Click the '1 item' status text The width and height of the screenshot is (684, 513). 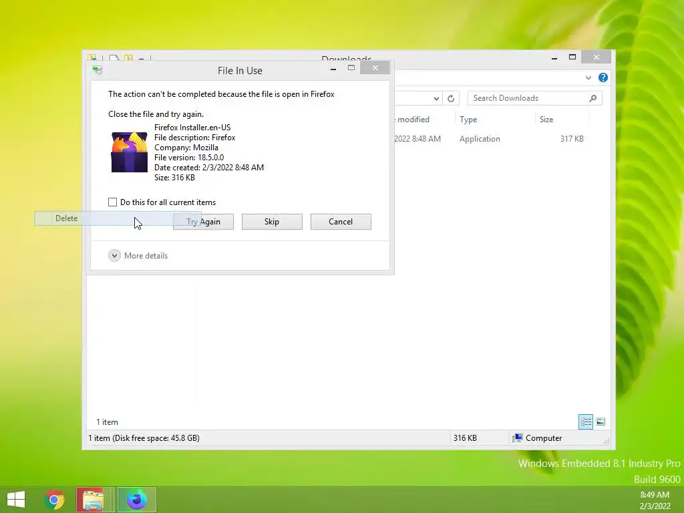[108, 422]
